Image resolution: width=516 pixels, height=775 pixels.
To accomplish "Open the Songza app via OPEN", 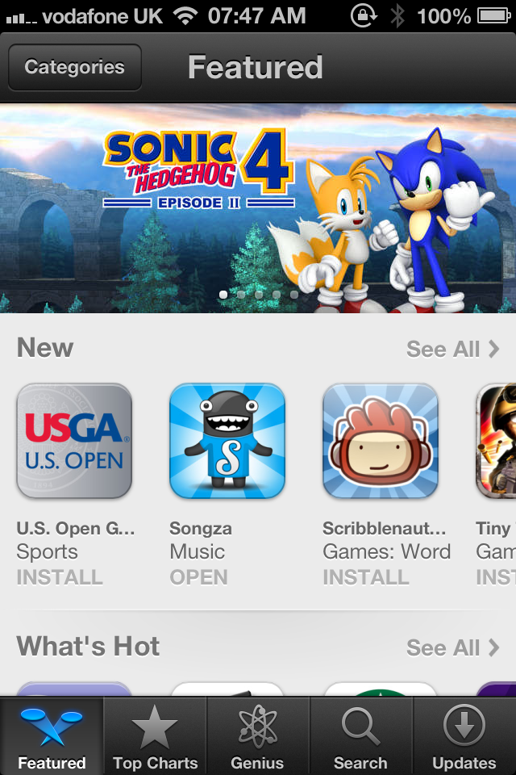I will click(198, 577).
